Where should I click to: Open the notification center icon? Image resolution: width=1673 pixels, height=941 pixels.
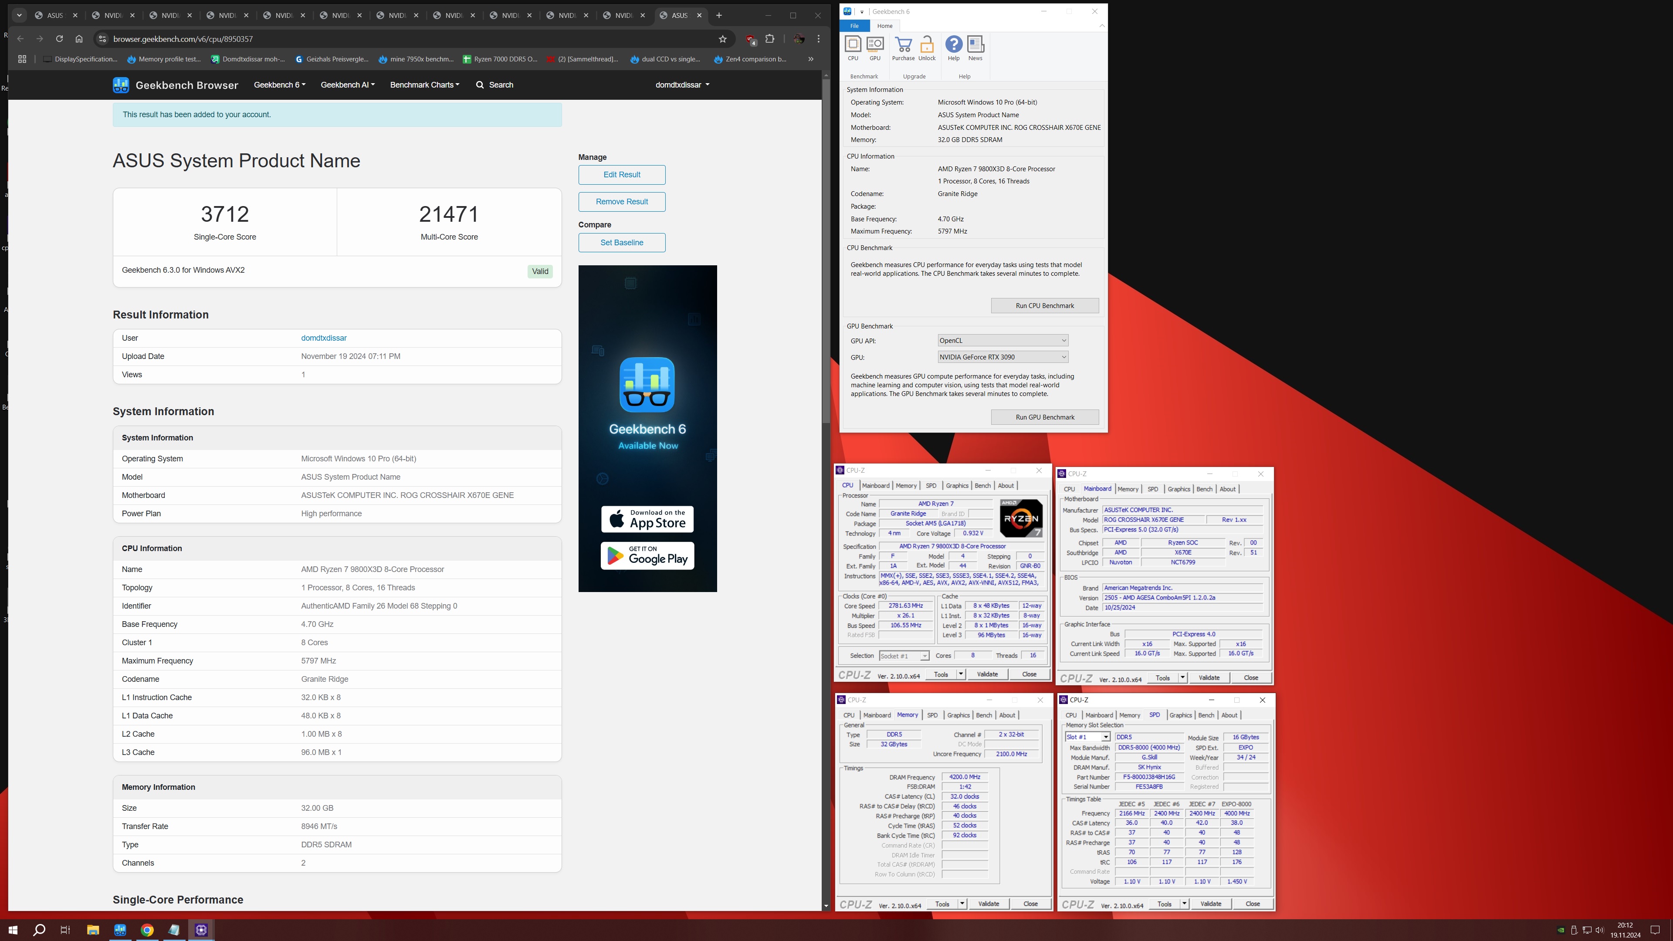1656,930
